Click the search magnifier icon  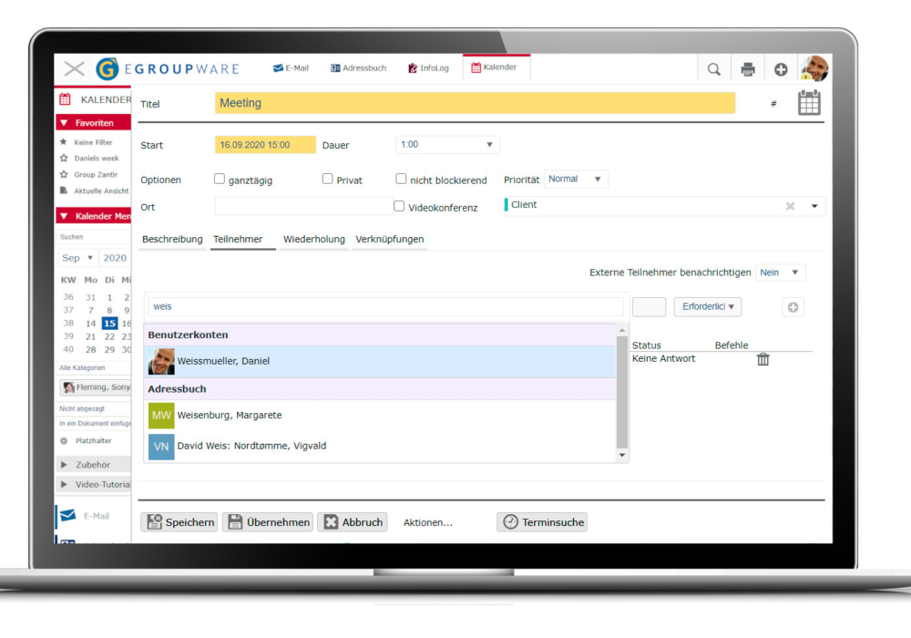click(x=714, y=69)
